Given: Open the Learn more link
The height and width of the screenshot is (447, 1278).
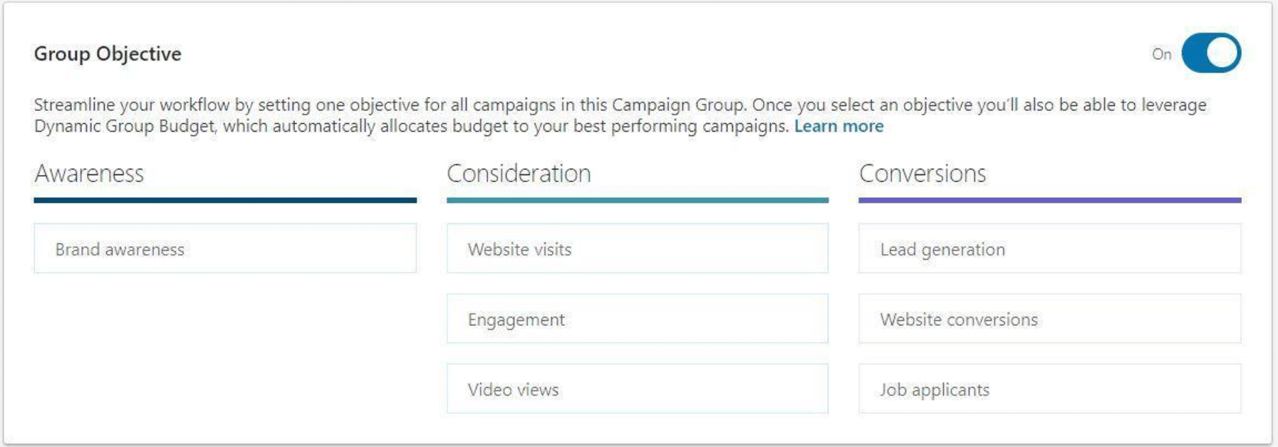Looking at the screenshot, I should point(839,126).
